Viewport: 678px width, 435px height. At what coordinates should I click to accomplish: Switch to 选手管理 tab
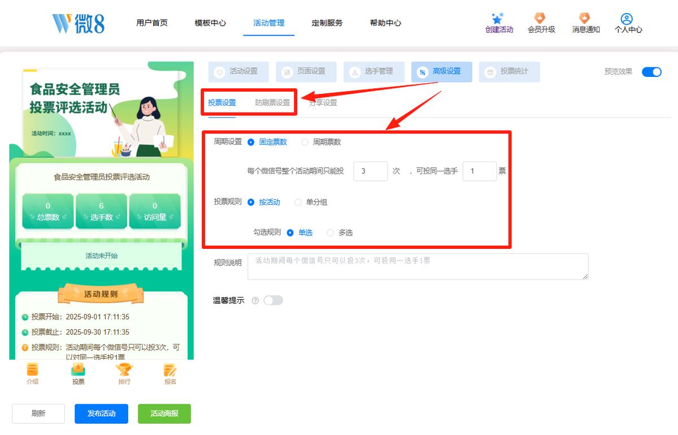[374, 72]
